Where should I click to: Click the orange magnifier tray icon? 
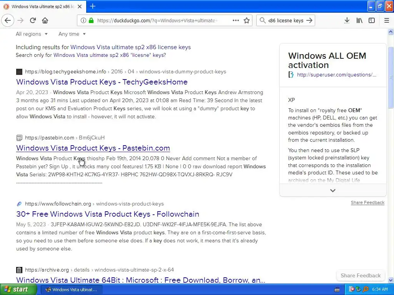366,290
